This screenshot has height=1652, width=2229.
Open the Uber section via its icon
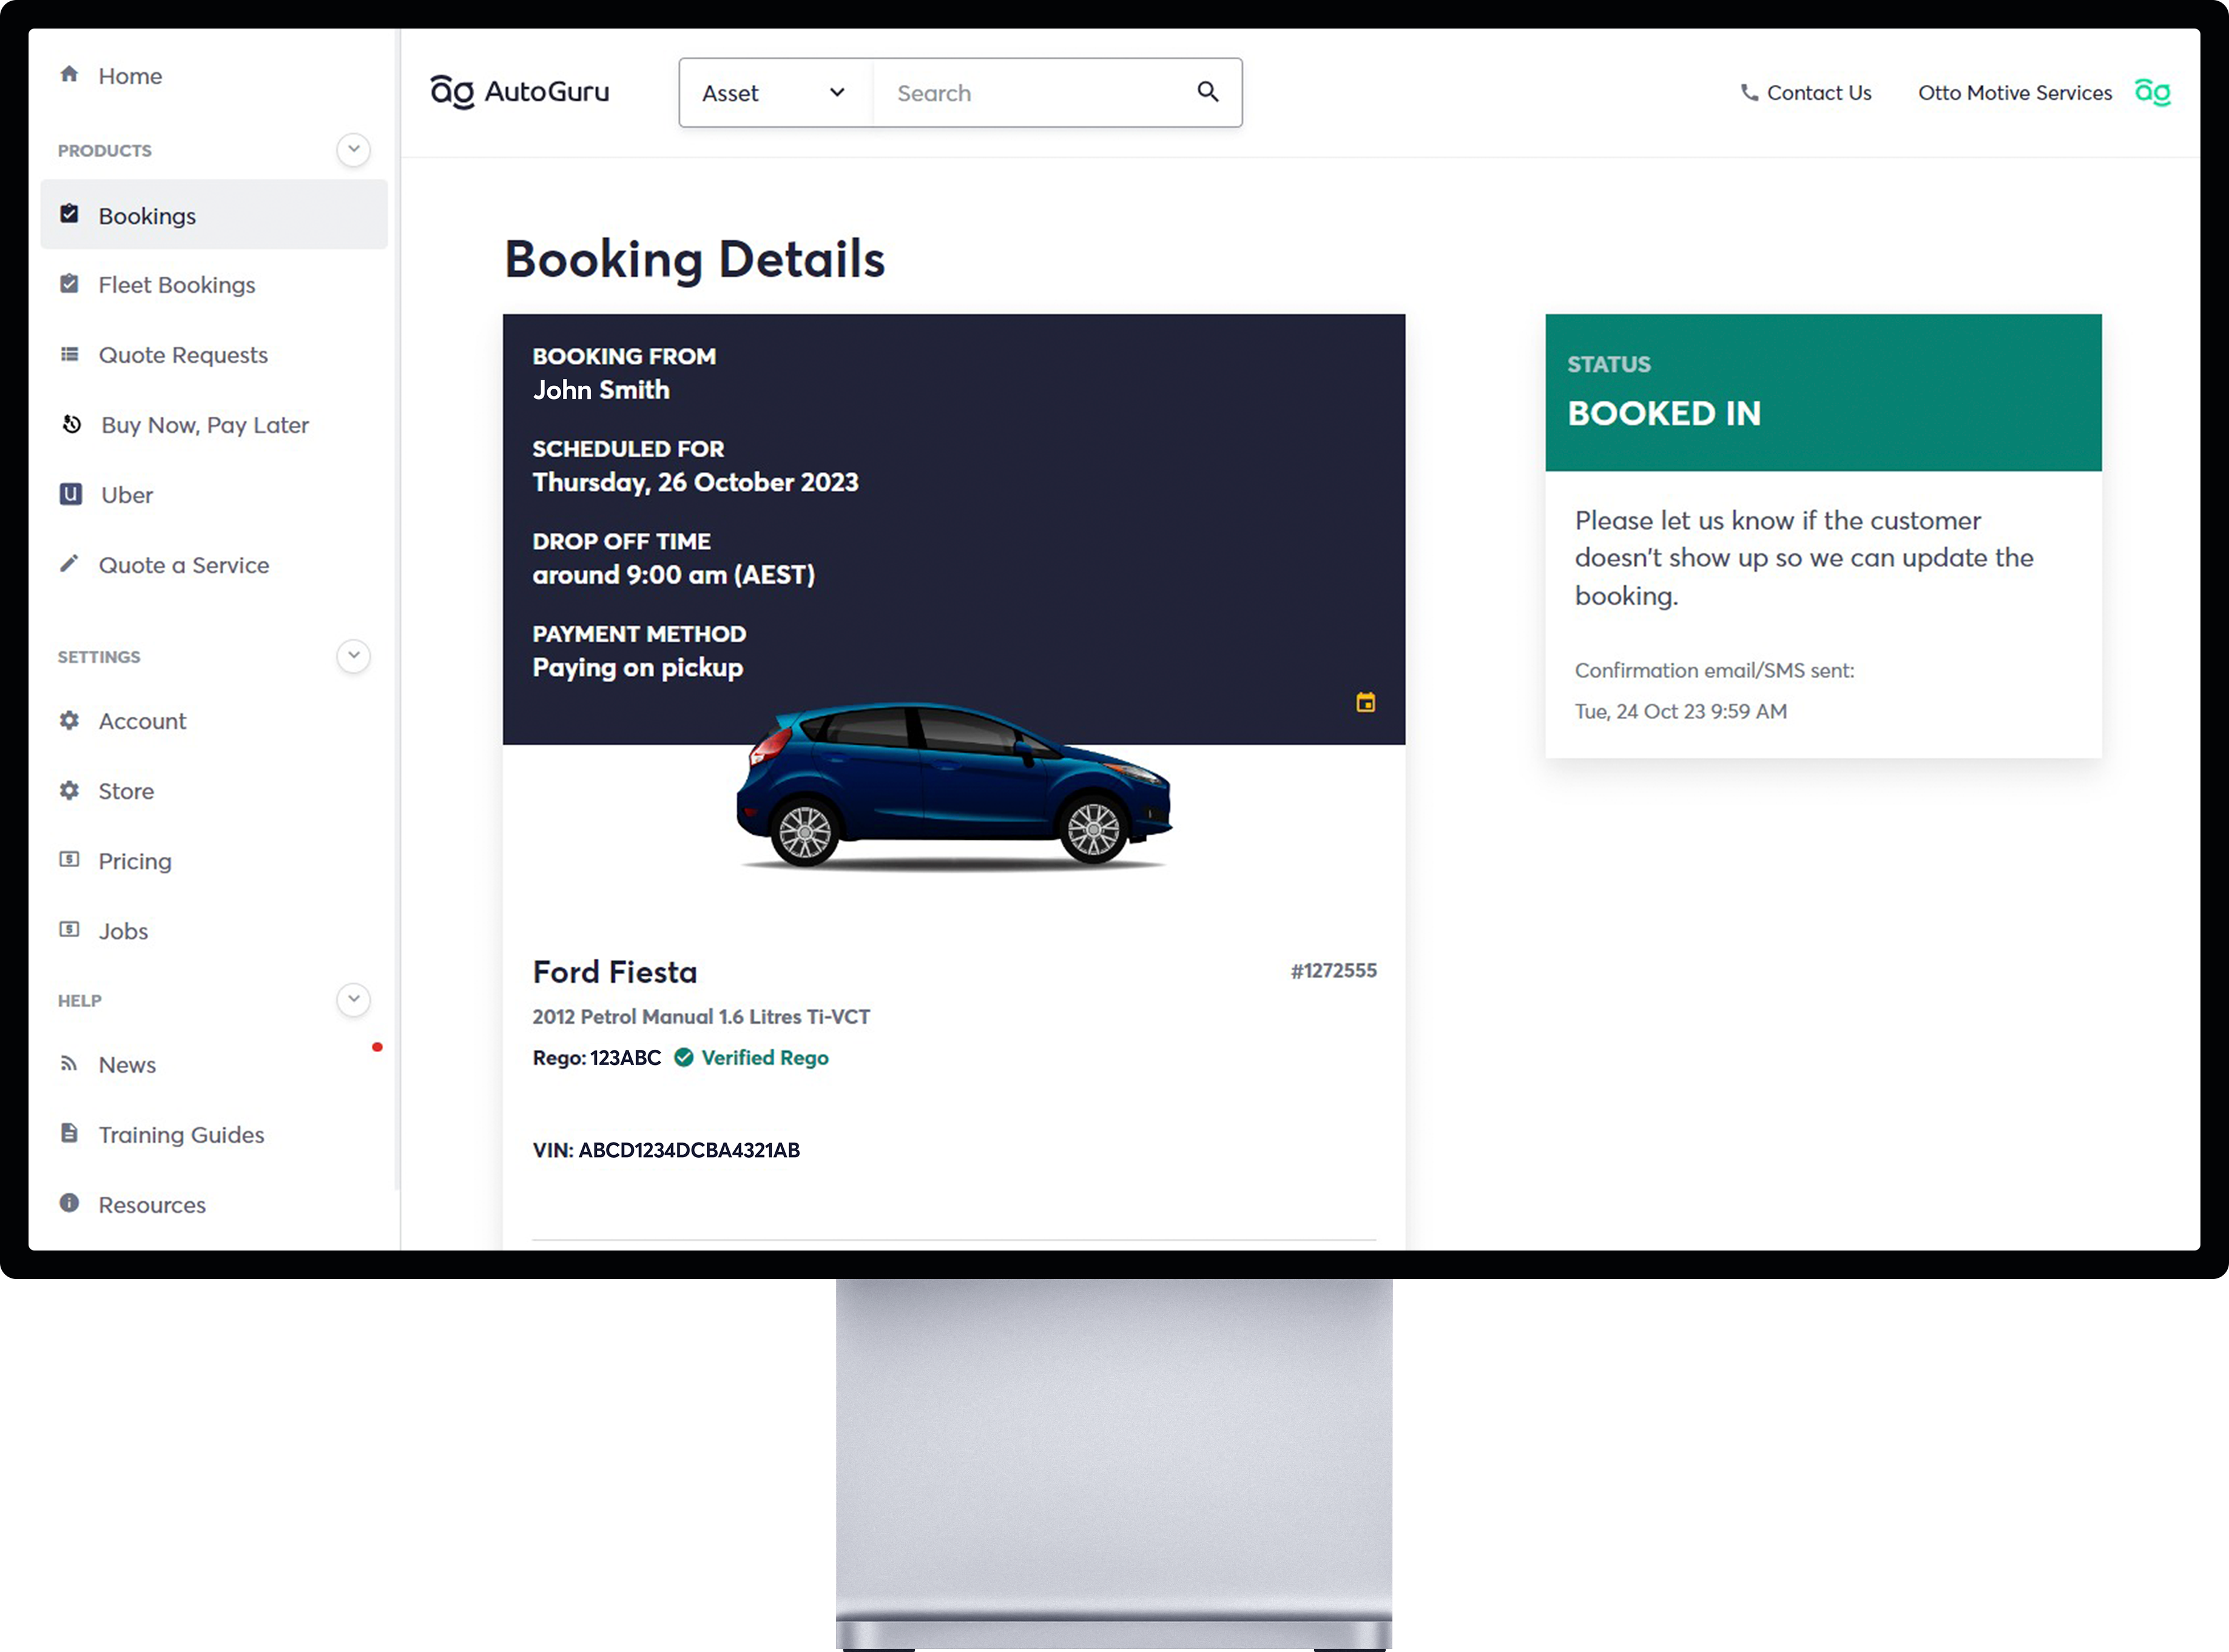tap(70, 494)
